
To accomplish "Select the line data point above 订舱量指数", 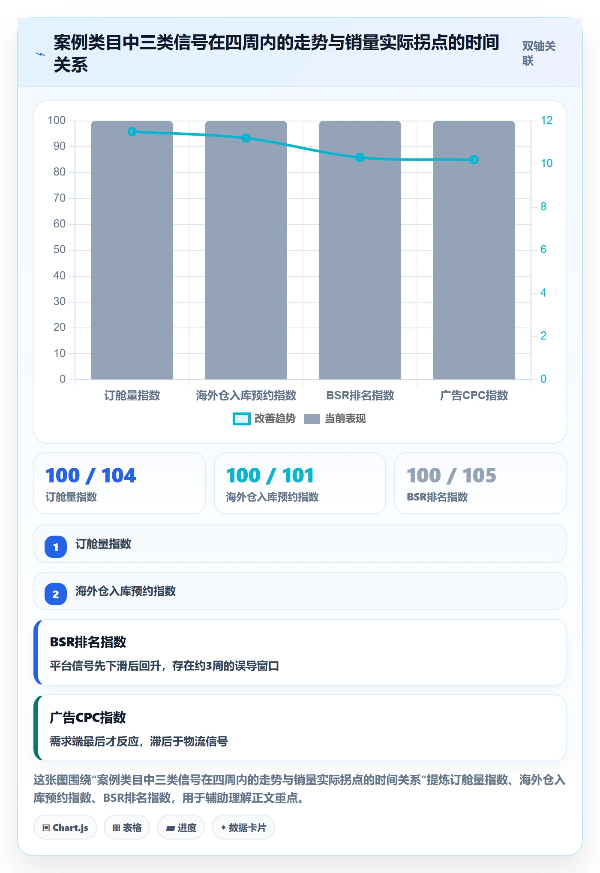I will tap(132, 132).
